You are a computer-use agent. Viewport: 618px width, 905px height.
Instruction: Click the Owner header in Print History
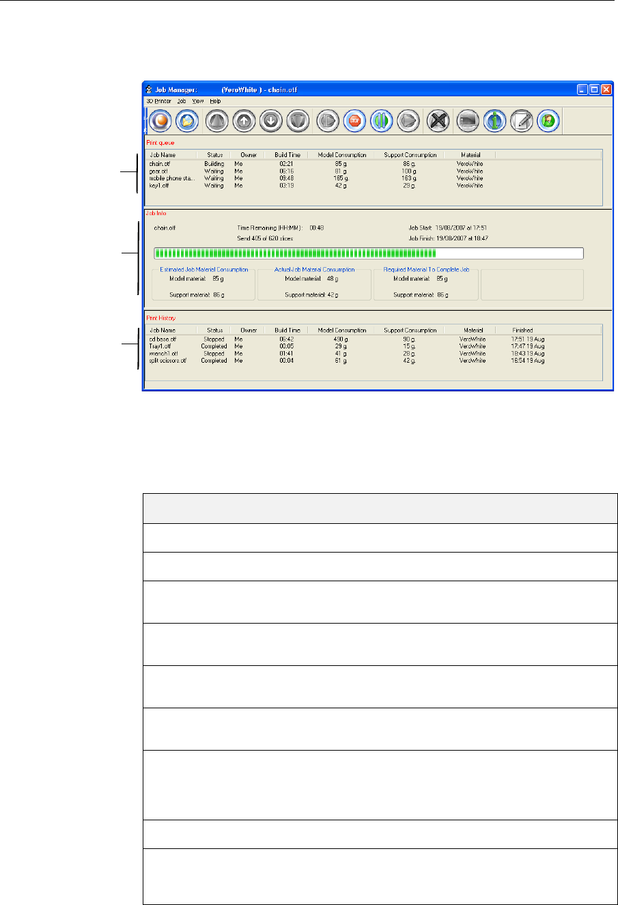tap(249, 330)
